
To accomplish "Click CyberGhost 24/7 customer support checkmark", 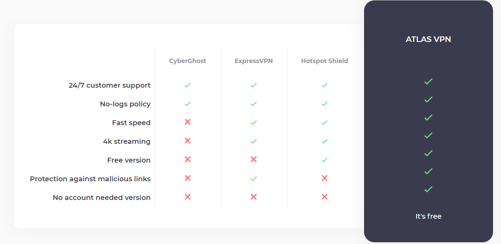I will click(x=188, y=85).
